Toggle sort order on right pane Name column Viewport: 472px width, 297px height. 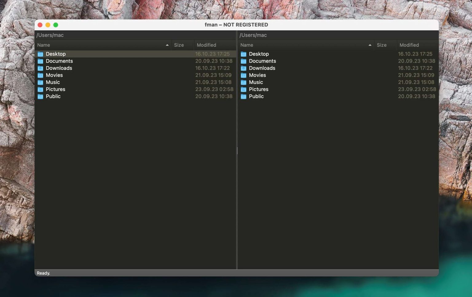click(246, 45)
